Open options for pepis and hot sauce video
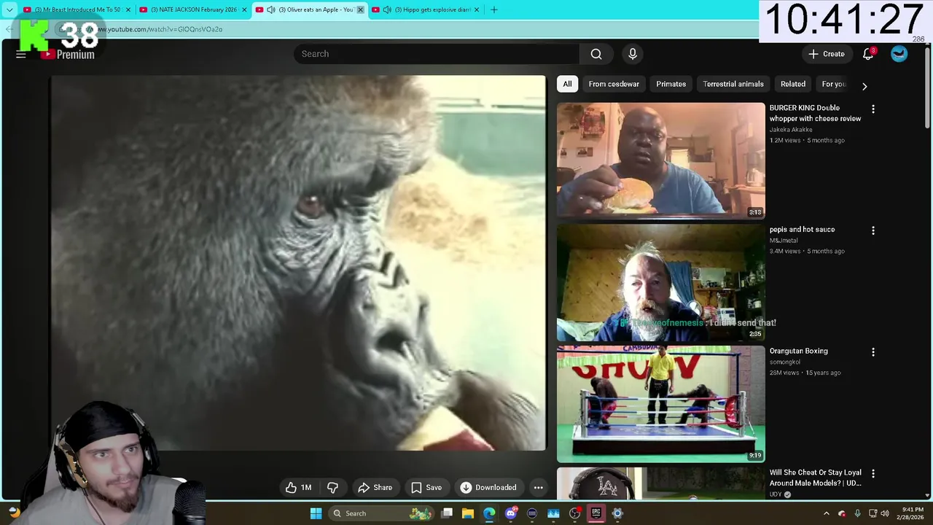 [873, 230]
